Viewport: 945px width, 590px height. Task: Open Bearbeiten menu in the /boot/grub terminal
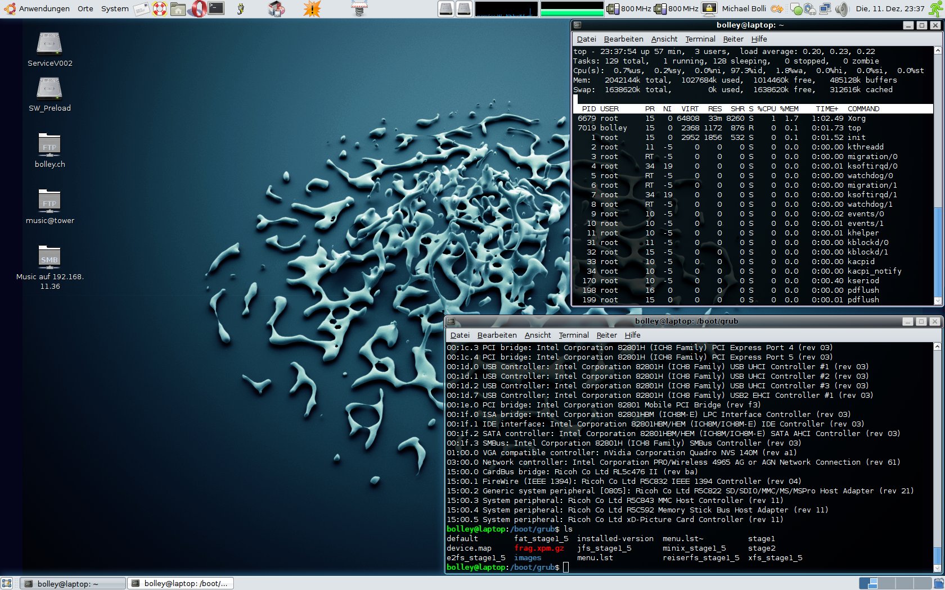click(497, 335)
